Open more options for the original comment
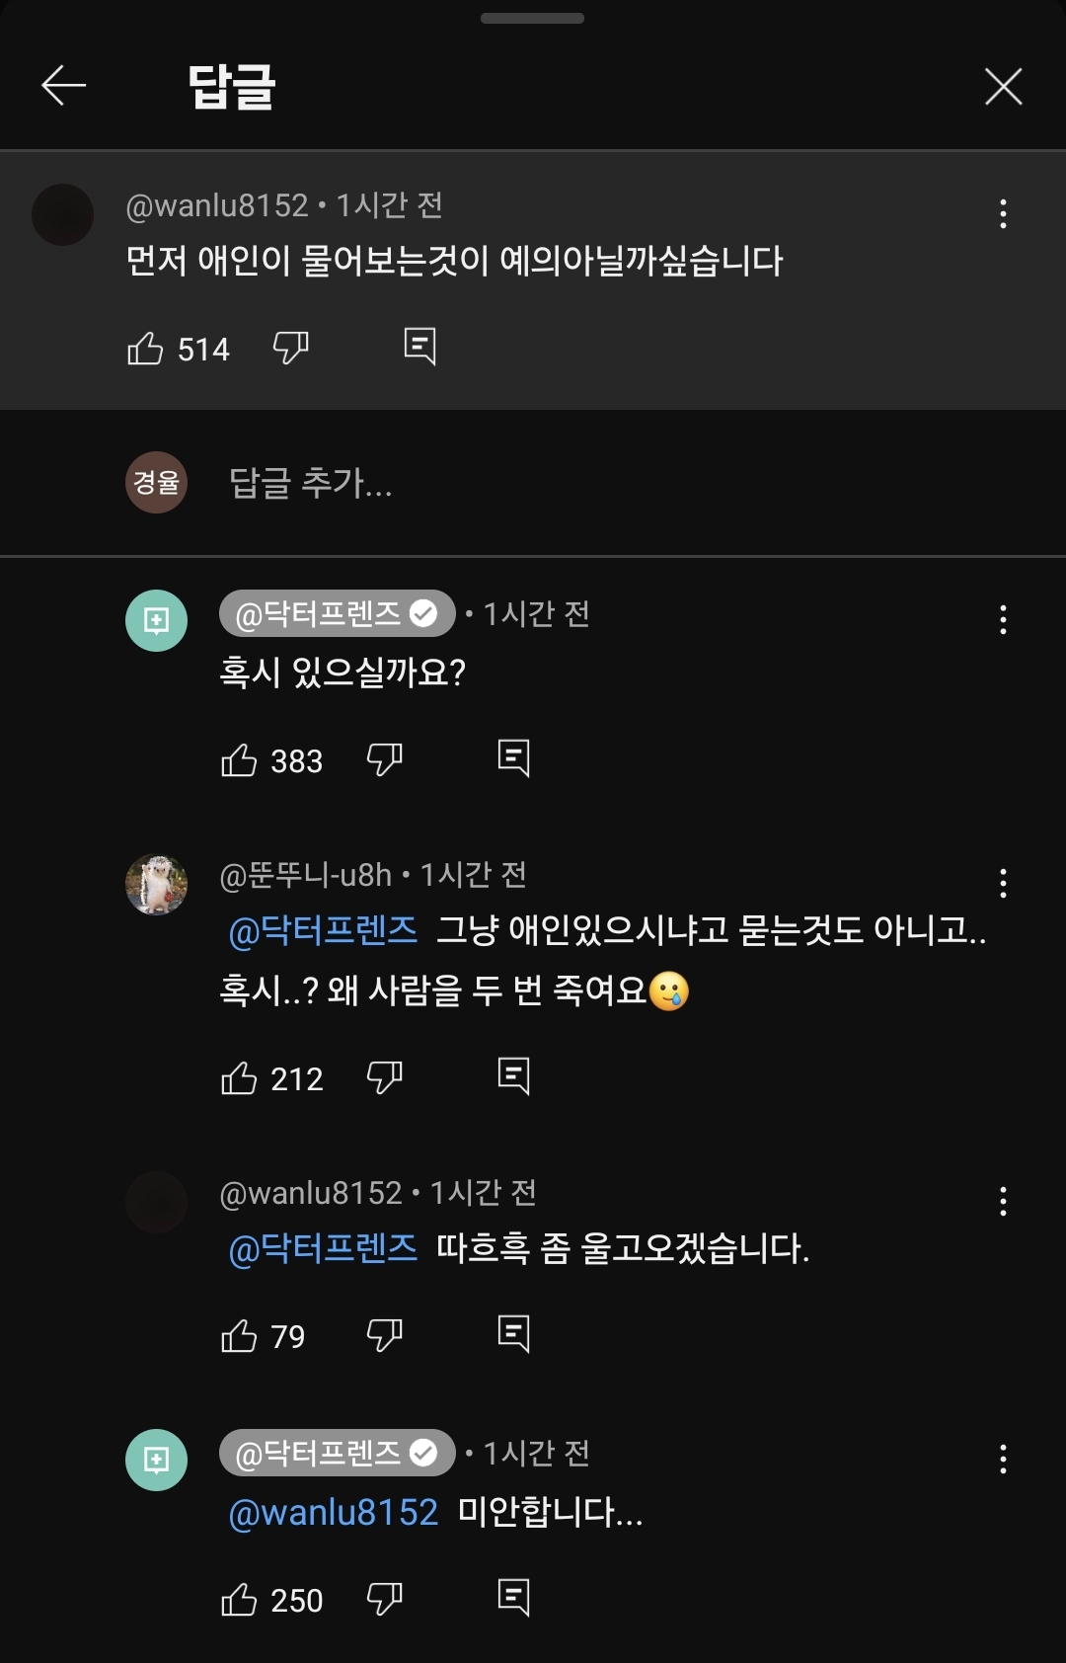 click(1003, 213)
